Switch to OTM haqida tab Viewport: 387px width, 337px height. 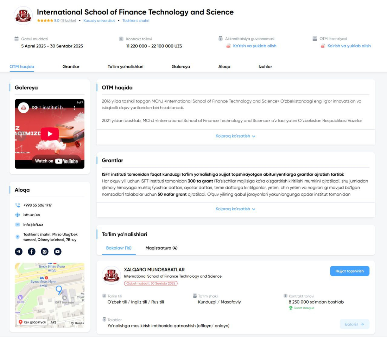tap(22, 66)
